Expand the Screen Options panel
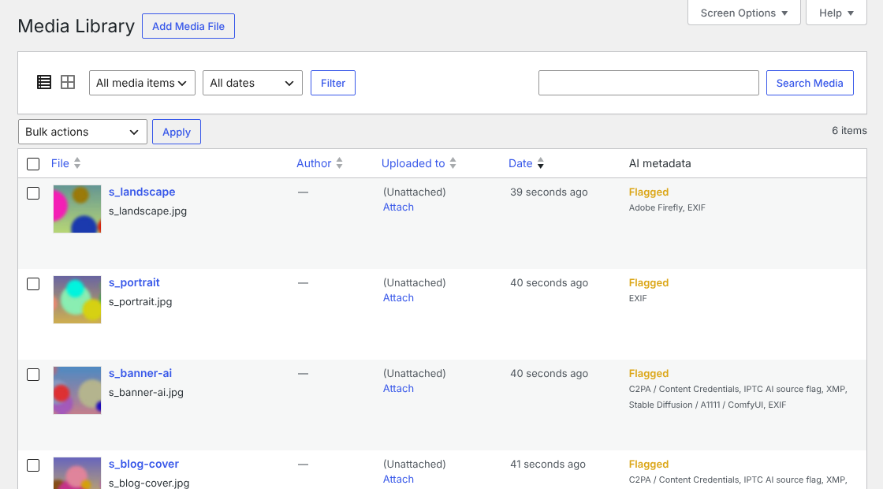883x489 pixels. click(744, 13)
